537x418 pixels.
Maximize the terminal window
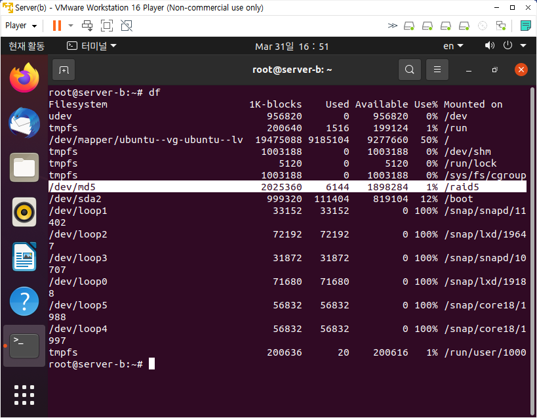click(x=494, y=70)
